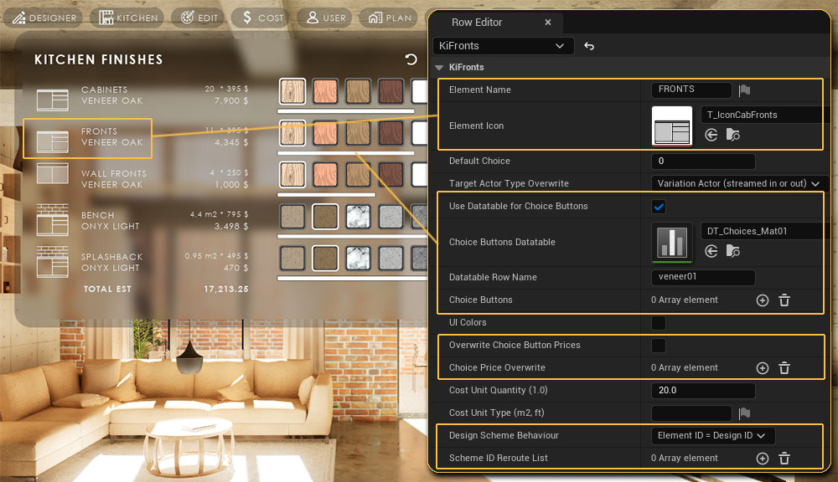The image size is (838, 482).
Task: Enable Overwrite Choice Button Prices checkbox
Action: 659,346
